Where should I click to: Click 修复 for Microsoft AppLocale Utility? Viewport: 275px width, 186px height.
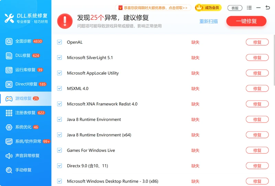(x=257, y=73)
